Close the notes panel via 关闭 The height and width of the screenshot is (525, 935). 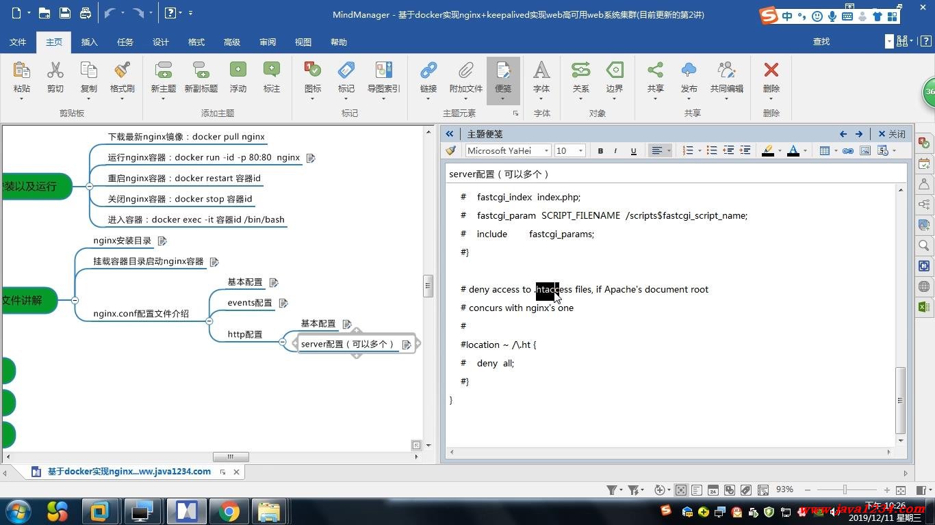click(892, 134)
